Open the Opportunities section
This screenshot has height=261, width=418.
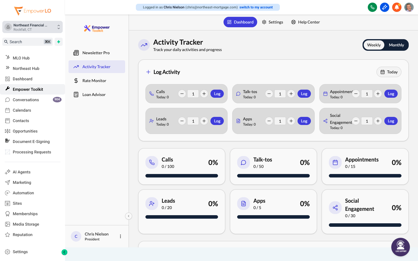pyautogui.click(x=24, y=131)
